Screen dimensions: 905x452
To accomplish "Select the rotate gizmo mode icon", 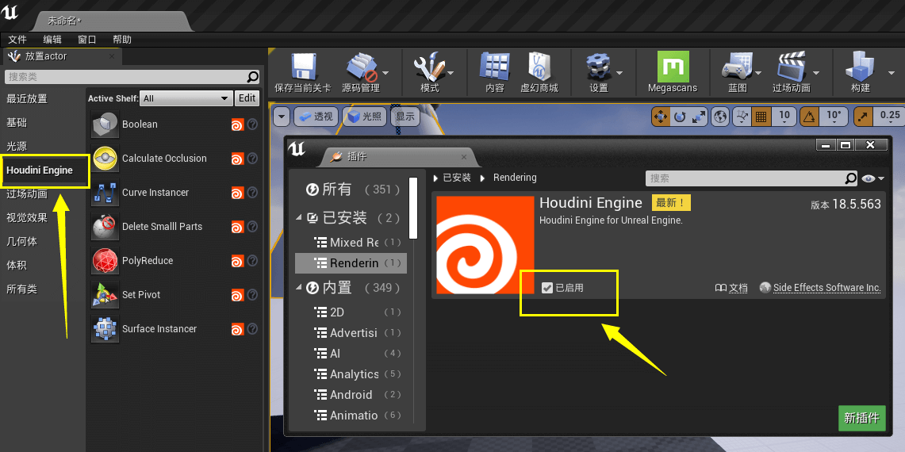I will [x=680, y=116].
